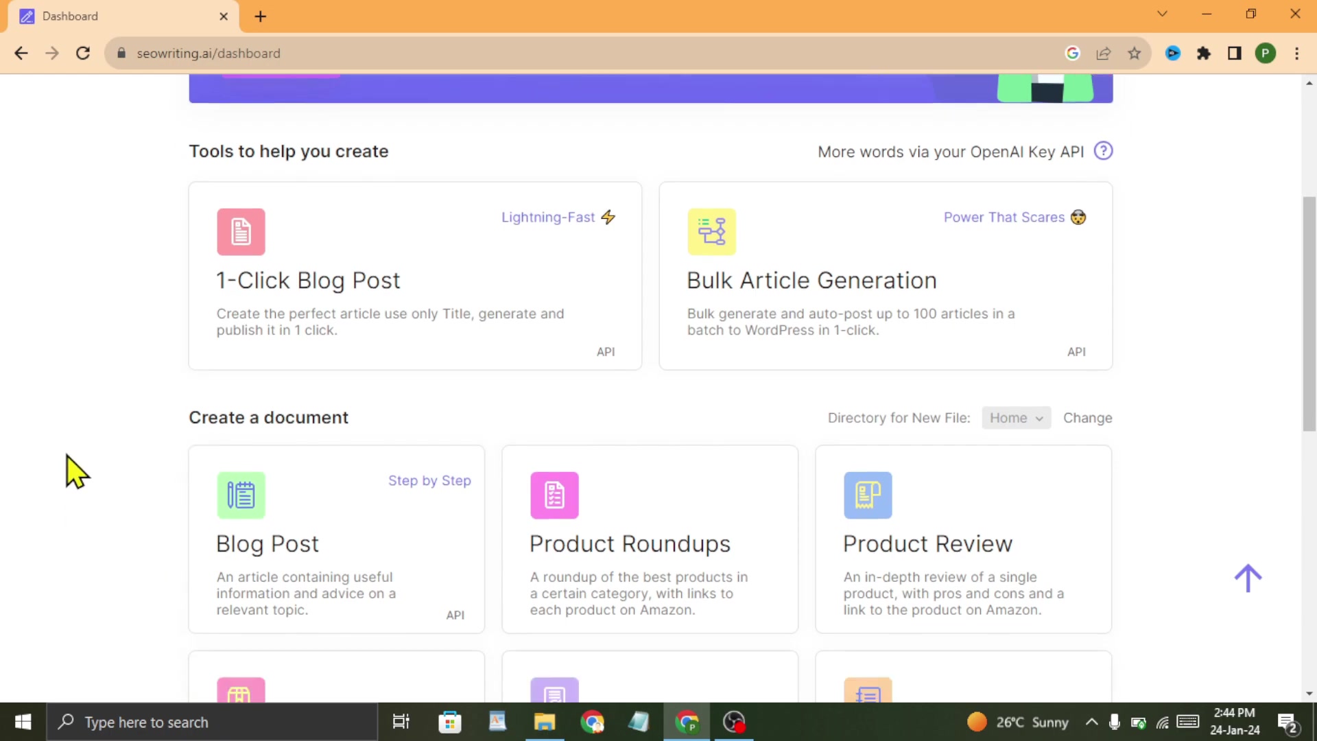Click the Power That Scares label

click(1004, 217)
